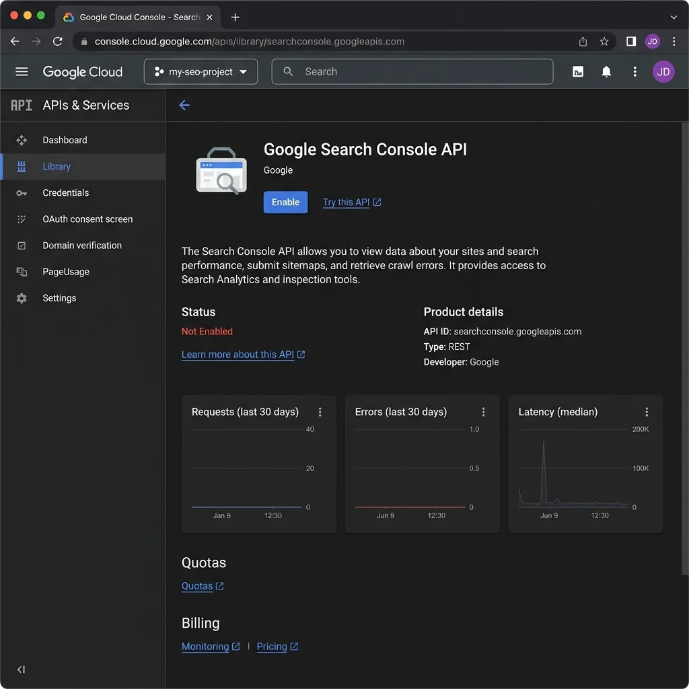Click the Domain verification checkbox icon
This screenshot has width=689, height=689.
(22, 246)
